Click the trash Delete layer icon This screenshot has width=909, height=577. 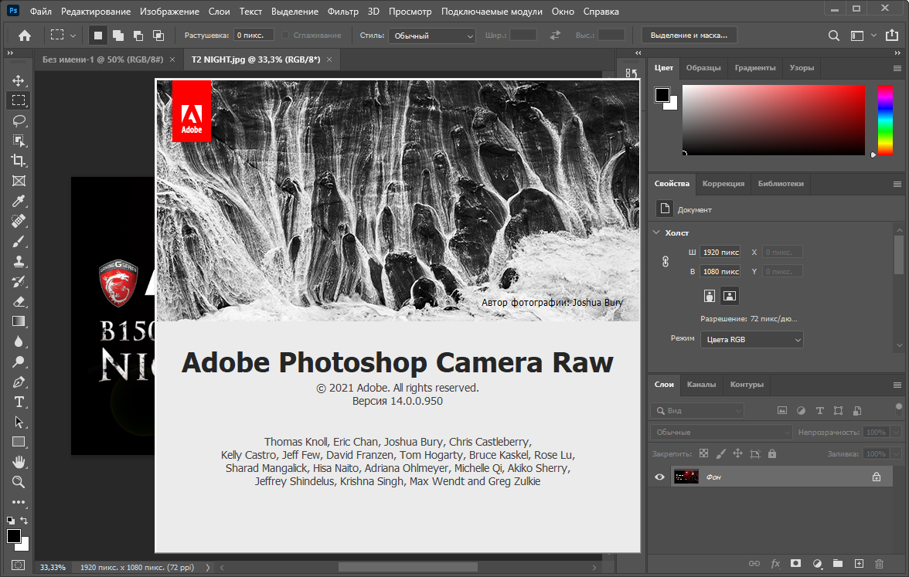(x=880, y=563)
